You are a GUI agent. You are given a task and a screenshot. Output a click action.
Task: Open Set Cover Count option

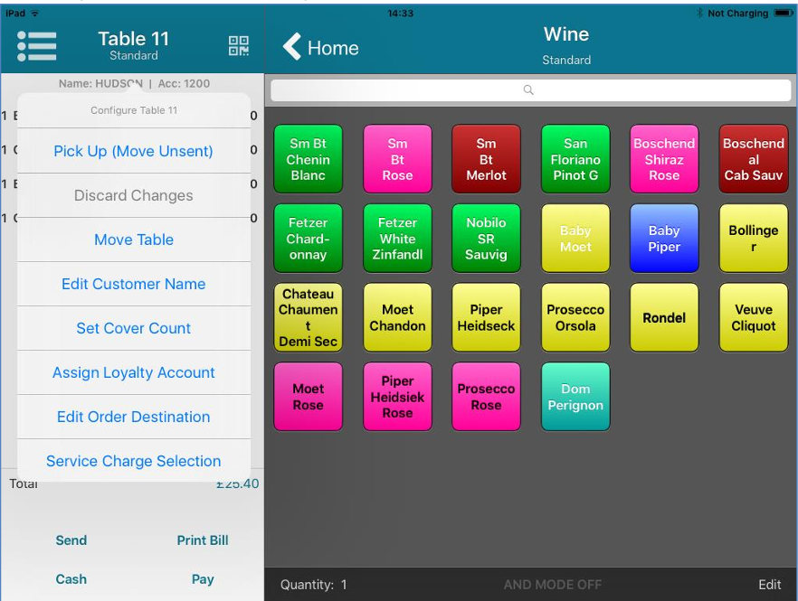coord(133,328)
